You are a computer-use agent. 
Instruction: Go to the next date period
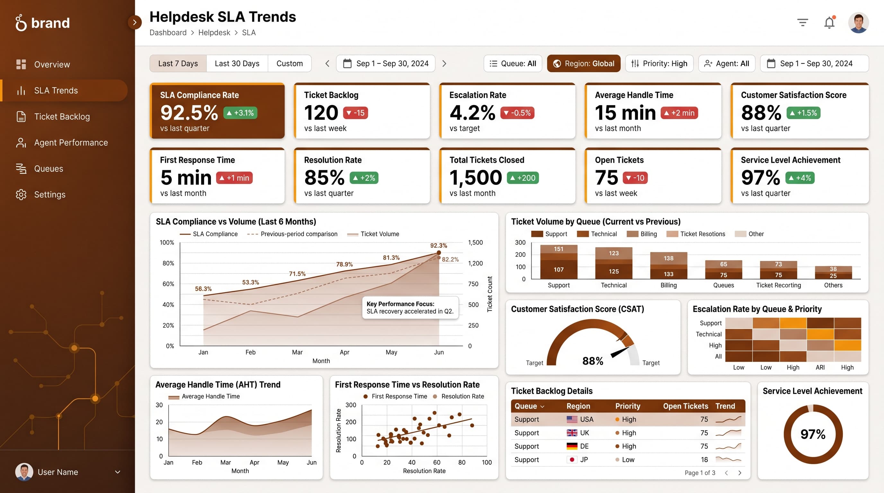pyautogui.click(x=444, y=64)
